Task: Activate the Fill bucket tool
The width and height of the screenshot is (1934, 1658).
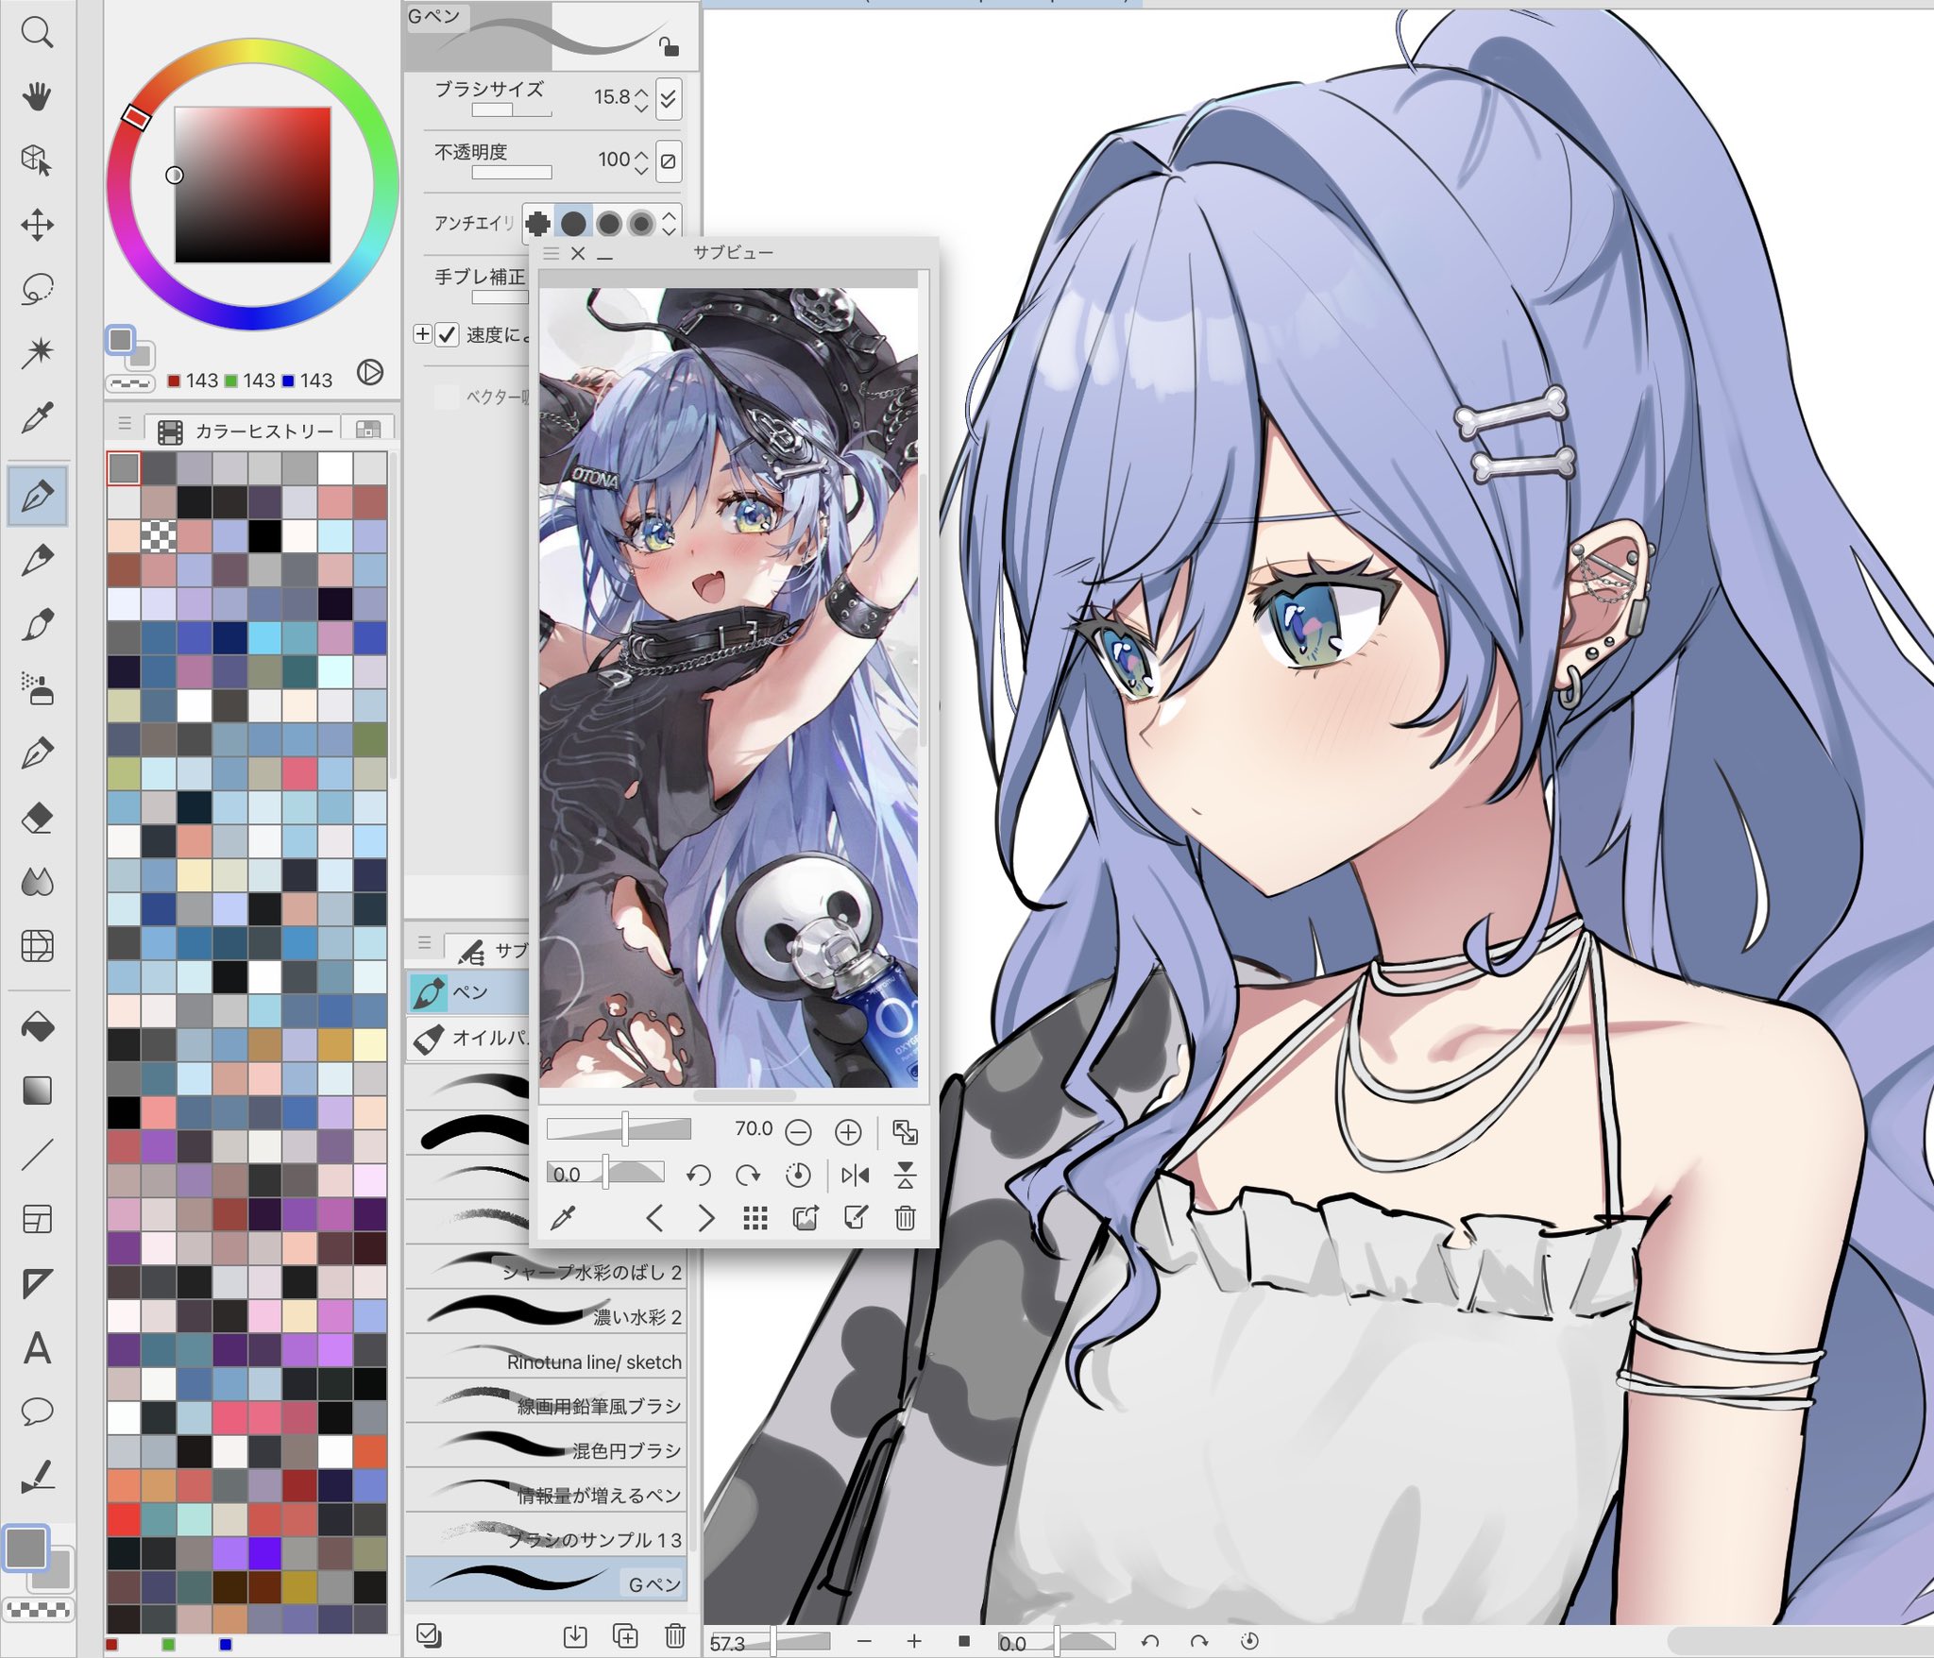Action: (x=37, y=1027)
